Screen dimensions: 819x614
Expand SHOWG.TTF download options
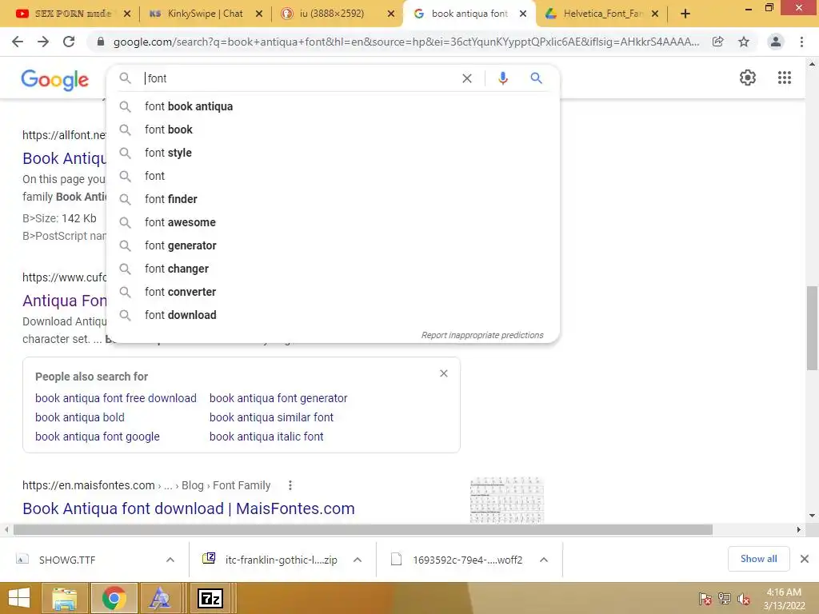pos(170,560)
